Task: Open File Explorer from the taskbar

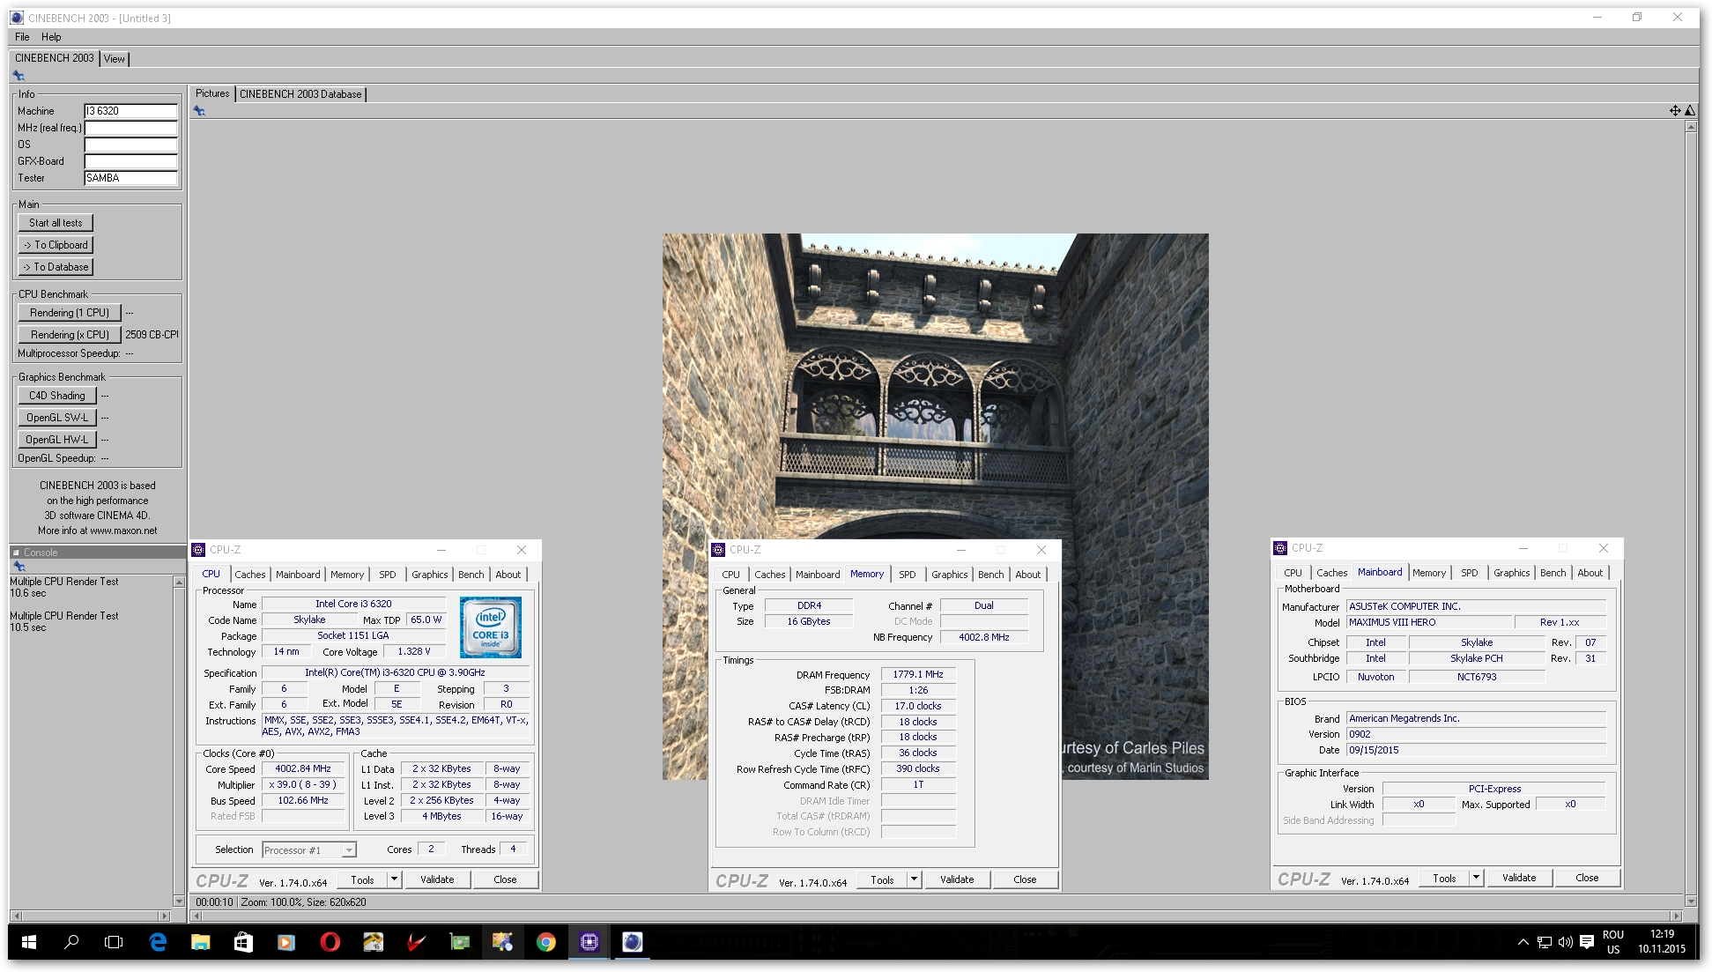Action: tap(201, 942)
